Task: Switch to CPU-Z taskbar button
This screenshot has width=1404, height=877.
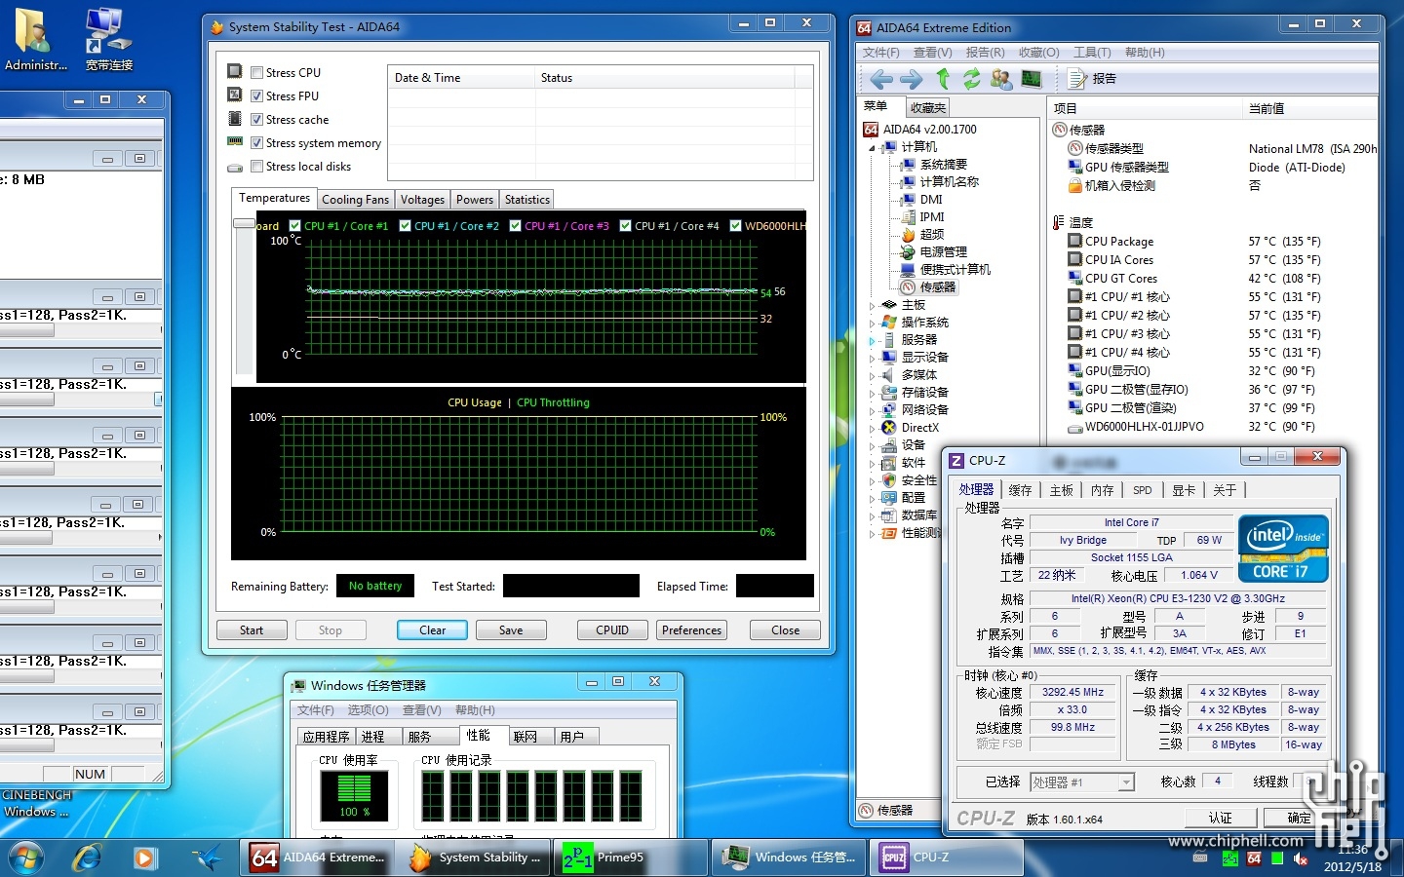Action: [x=949, y=858]
